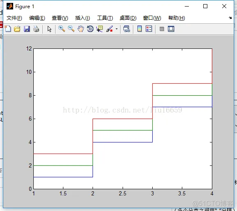
Task: Open the 窗口(W) menu
Action: coord(152,18)
